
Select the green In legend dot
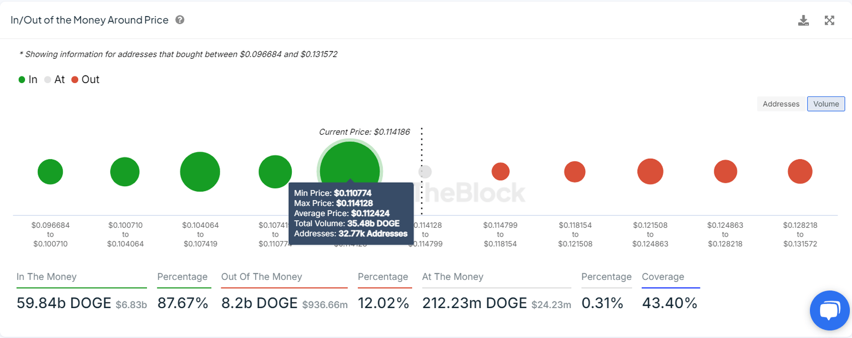coord(22,79)
